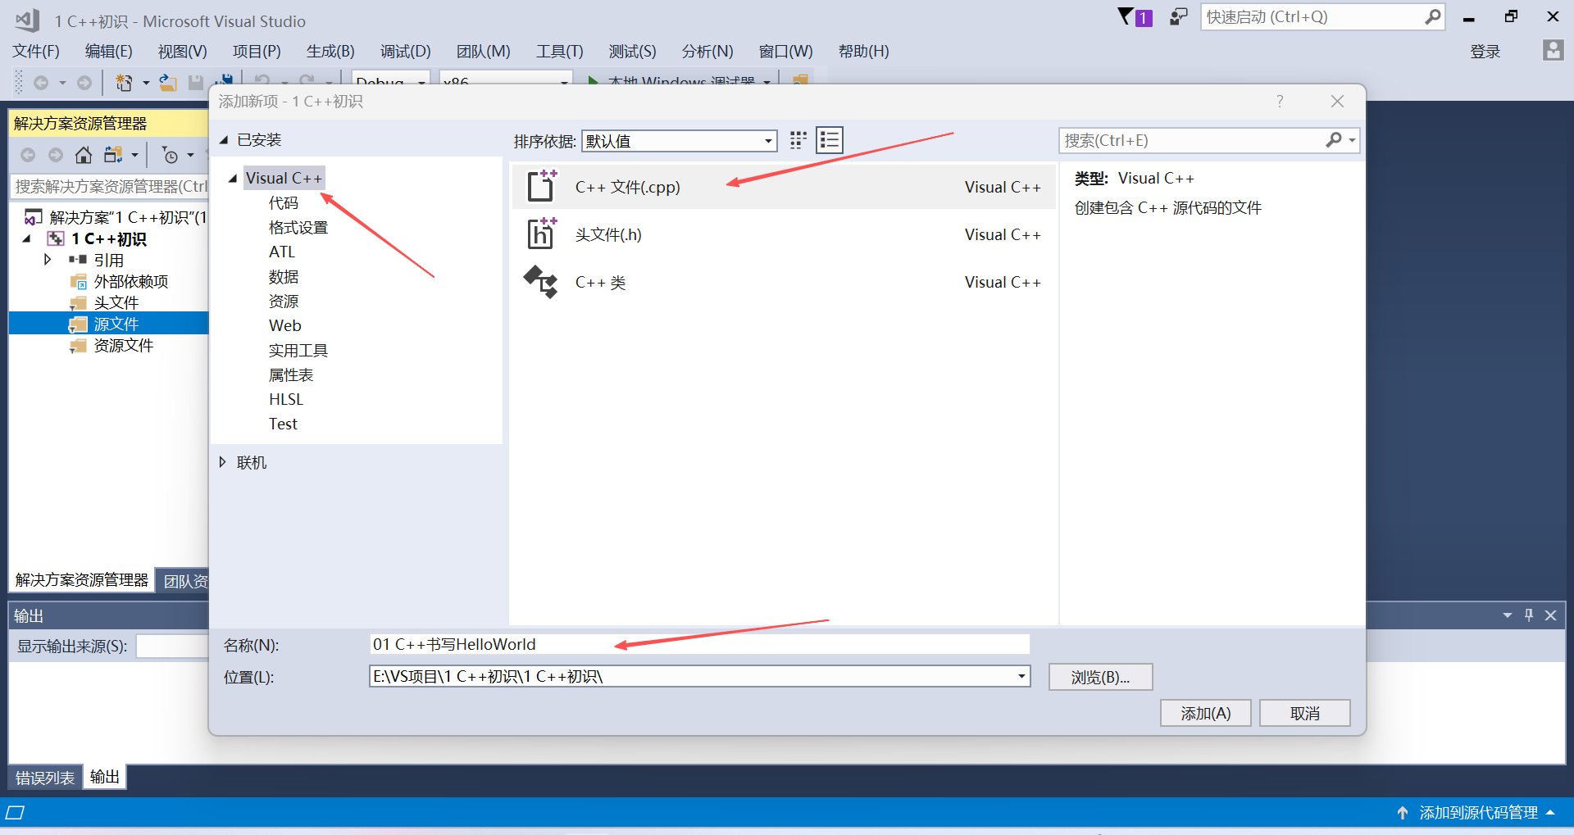1574x835 pixels.
Task: Pin the 输出 panel with the pushpin icon
Action: (x=1529, y=615)
